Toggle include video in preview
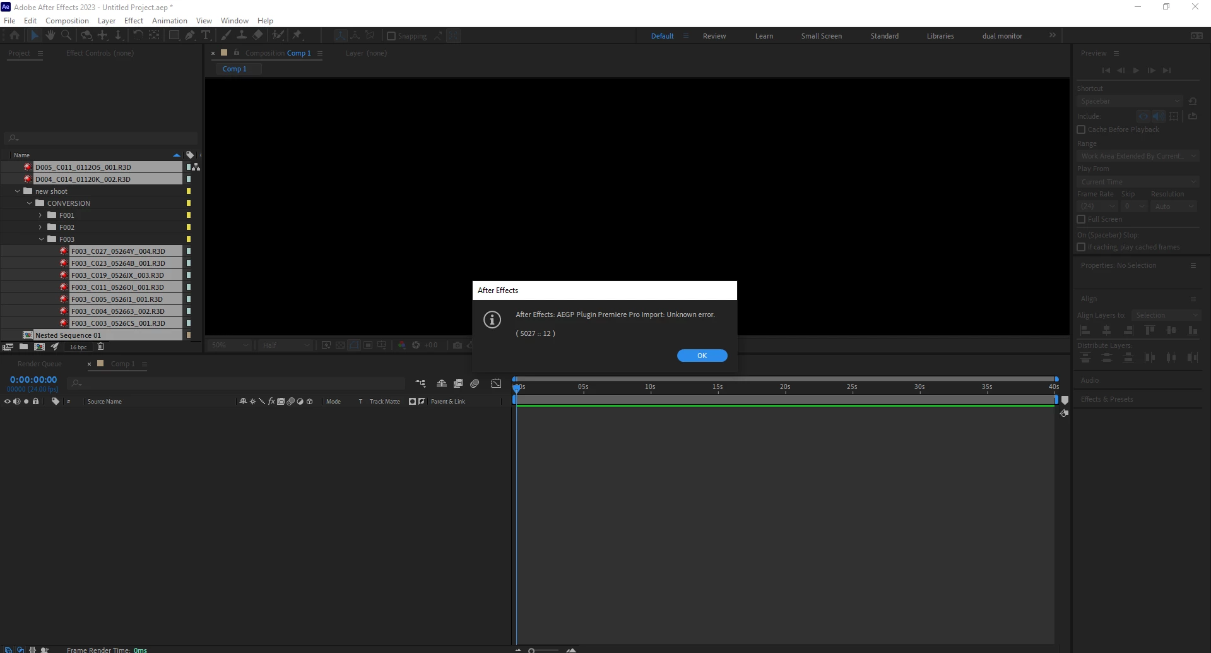 pos(1143,116)
